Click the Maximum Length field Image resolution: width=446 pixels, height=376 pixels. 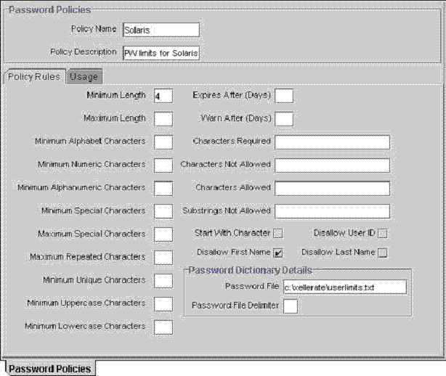pos(163,119)
